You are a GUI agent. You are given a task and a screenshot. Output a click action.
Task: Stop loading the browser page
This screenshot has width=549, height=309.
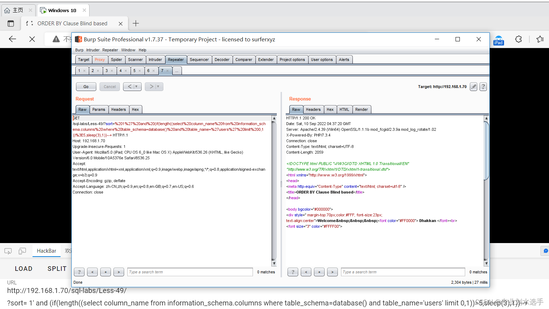click(32, 39)
